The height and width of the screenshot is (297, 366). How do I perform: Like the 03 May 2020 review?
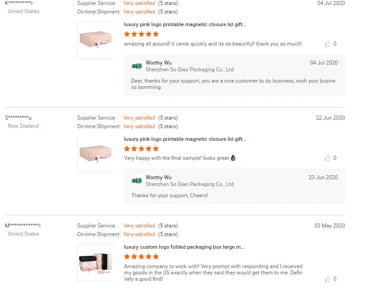coord(328,279)
